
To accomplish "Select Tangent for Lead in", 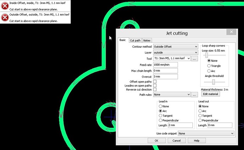I will click(161, 116).
